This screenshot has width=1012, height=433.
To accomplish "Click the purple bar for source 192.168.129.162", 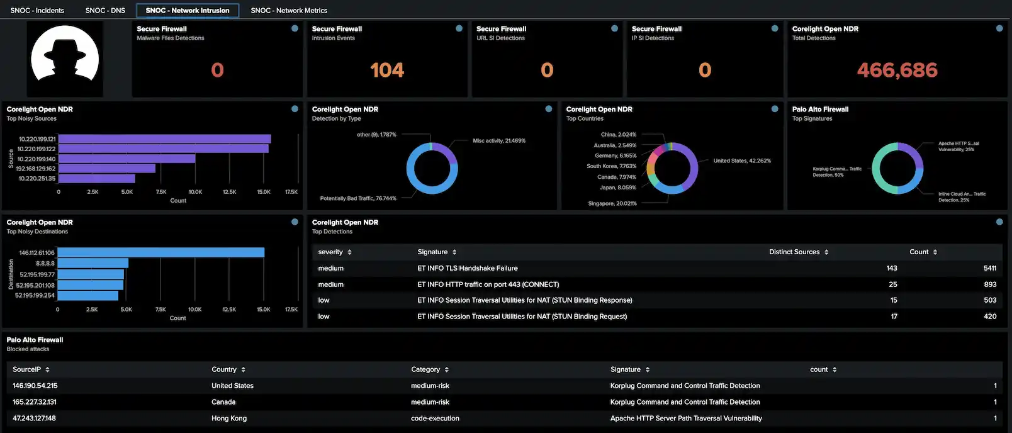I will pyautogui.click(x=107, y=169).
